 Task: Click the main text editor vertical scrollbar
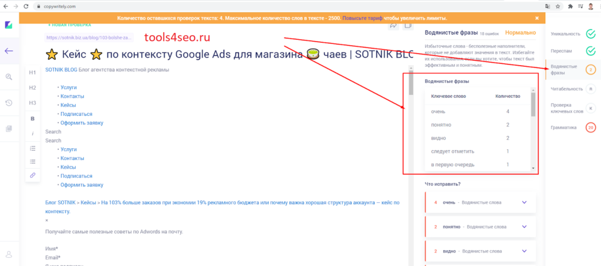[411, 82]
